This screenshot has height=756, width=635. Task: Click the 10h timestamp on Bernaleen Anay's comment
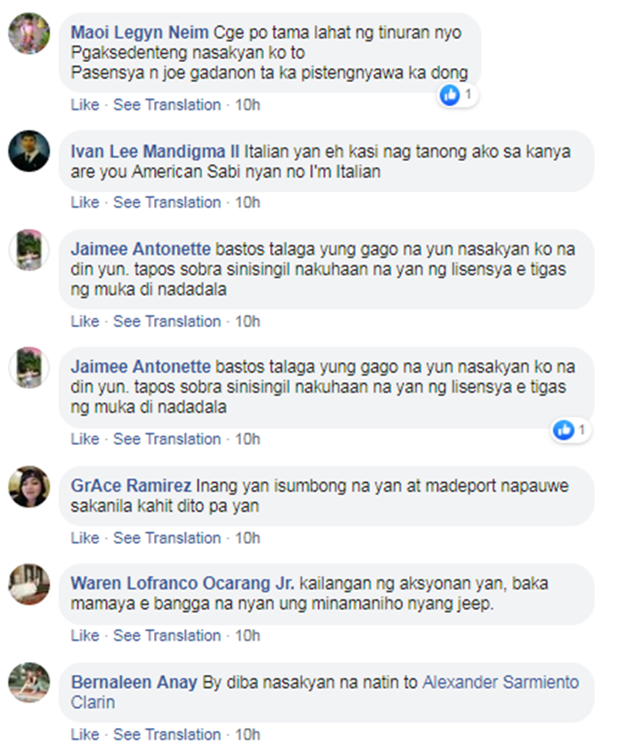[247, 734]
